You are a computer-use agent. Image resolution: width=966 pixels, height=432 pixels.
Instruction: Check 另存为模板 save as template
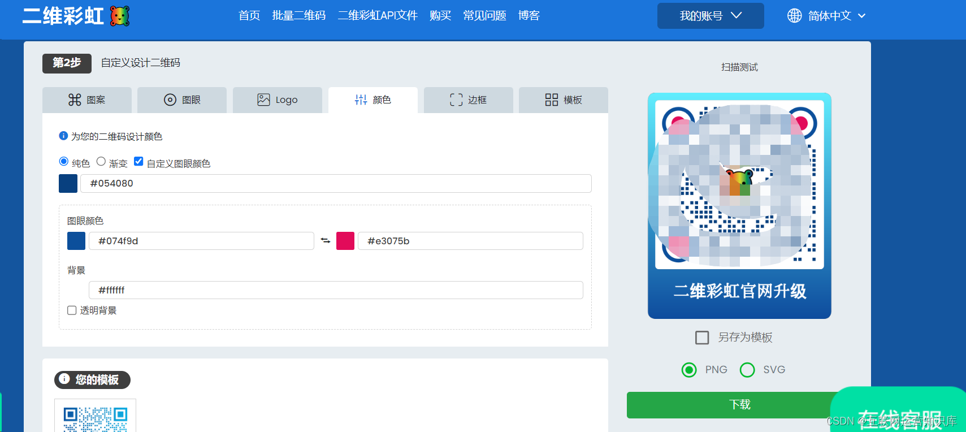[702, 338]
